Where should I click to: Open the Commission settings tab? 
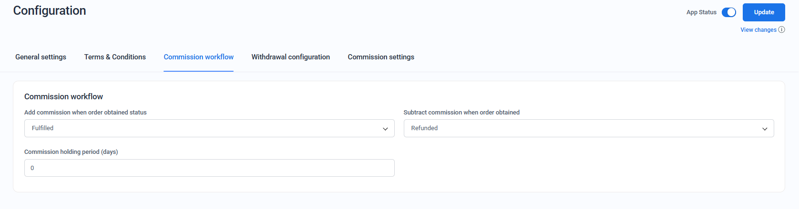tap(381, 57)
